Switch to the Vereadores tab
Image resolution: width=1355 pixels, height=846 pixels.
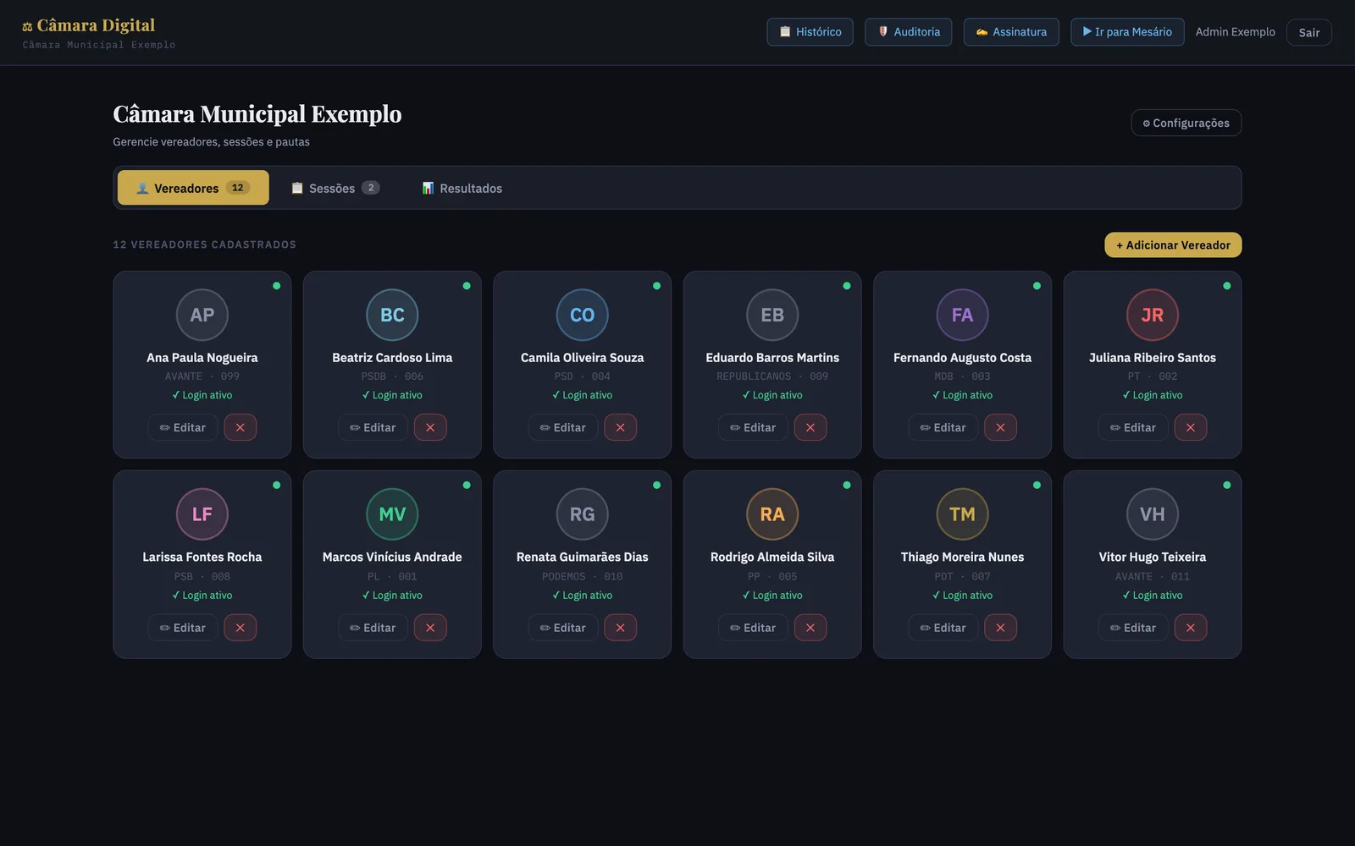click(x=193, y=188)
